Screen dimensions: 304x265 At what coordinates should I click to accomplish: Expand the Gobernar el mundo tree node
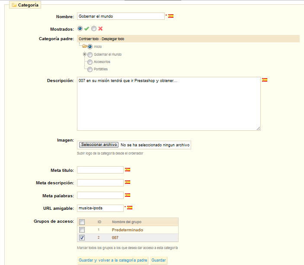pyautogui.click(x=85, y=54)
